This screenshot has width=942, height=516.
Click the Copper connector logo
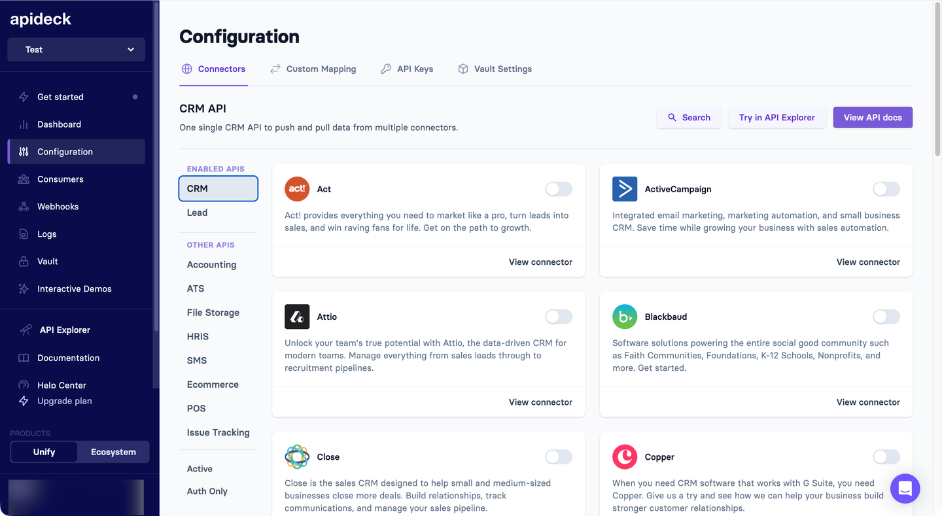[625, 457]
